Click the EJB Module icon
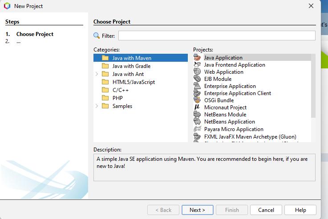The width and height of the screenshot is (328, 219). point(197,79)
